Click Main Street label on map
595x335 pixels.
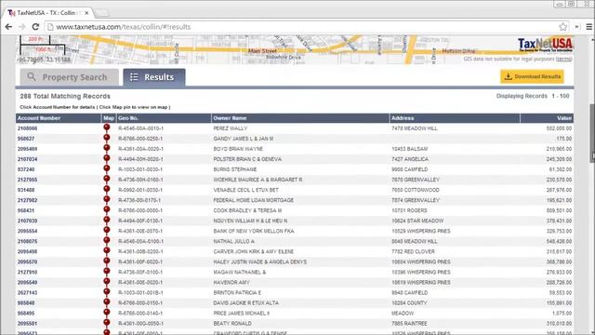pyautogui.click(x=262, y=51)
